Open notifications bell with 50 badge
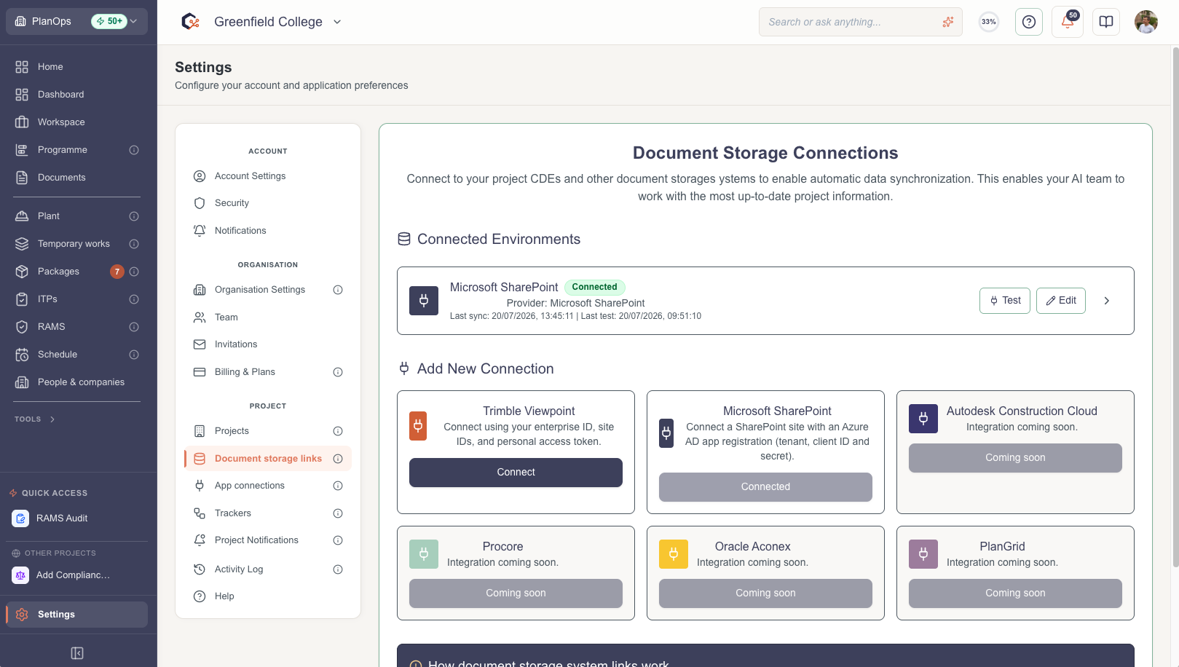The image size is (1179, 667). tap(1068, 22)
